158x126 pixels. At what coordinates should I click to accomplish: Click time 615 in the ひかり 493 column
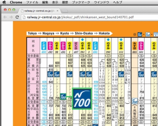(51, 70)
